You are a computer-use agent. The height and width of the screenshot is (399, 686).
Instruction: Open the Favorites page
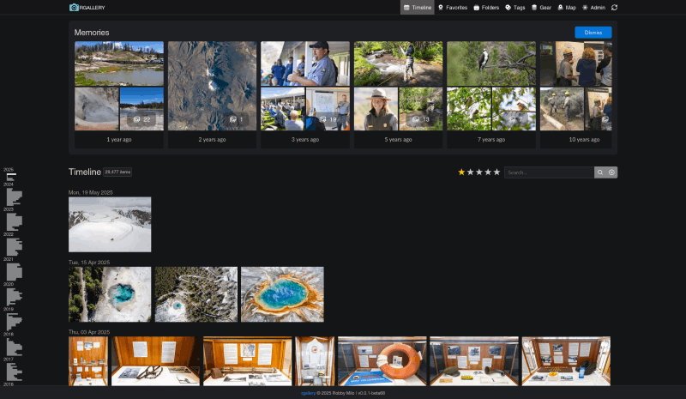pos(453,8)
